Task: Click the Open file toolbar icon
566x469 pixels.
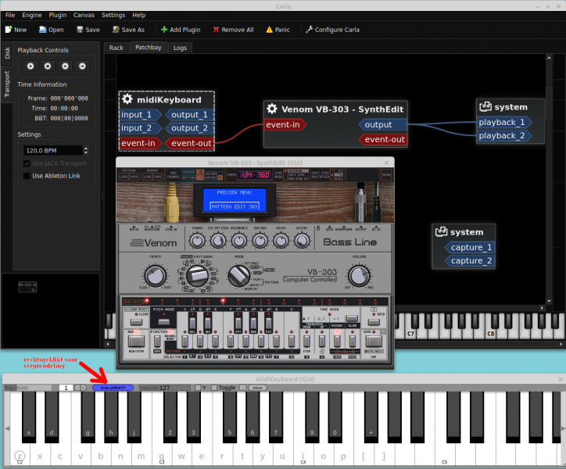Action: tap(42, 30)
